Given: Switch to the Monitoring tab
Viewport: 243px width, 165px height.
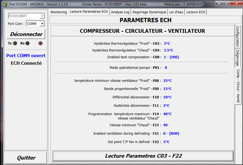Looking at the screenshot, I should point(59,12).
